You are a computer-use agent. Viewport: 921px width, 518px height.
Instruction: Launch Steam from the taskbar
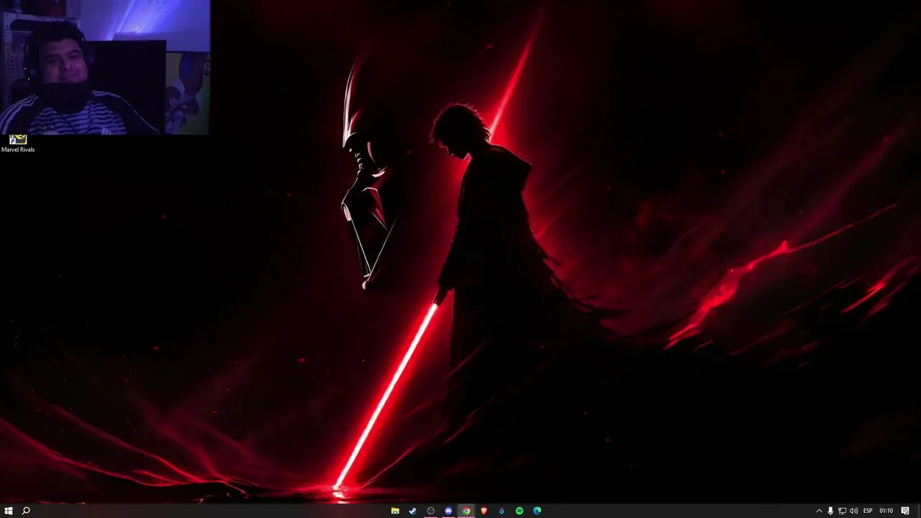tap(412, 511)
